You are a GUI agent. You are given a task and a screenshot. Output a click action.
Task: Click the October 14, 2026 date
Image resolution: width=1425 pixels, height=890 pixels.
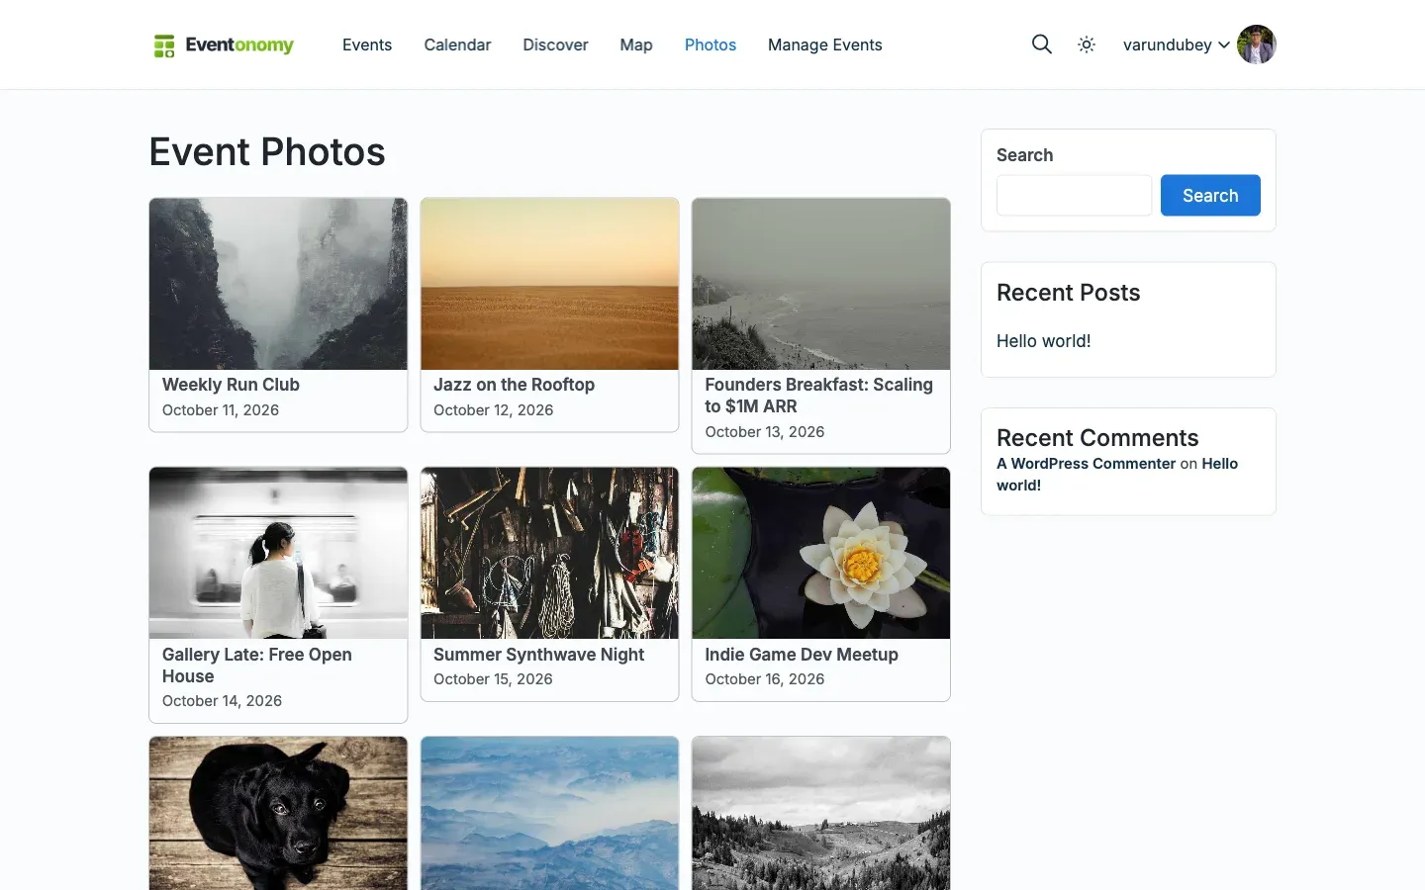[222, 701]
